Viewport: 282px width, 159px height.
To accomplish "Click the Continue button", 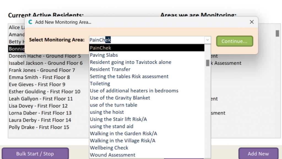I will point(234,41).
